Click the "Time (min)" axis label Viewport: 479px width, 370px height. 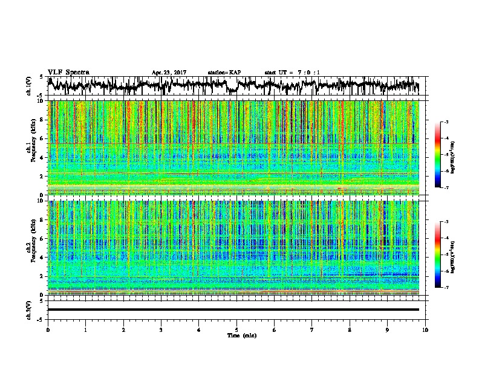point(242,336)
